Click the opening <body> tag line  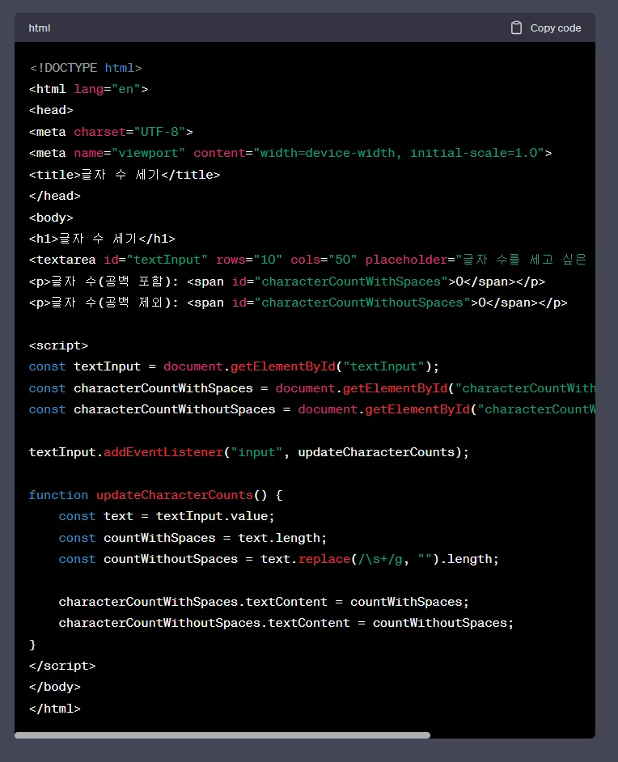(x=51, y=218)
